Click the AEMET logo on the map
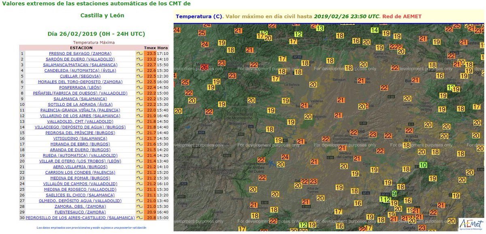The image size is (486, 234). (471, 224)
